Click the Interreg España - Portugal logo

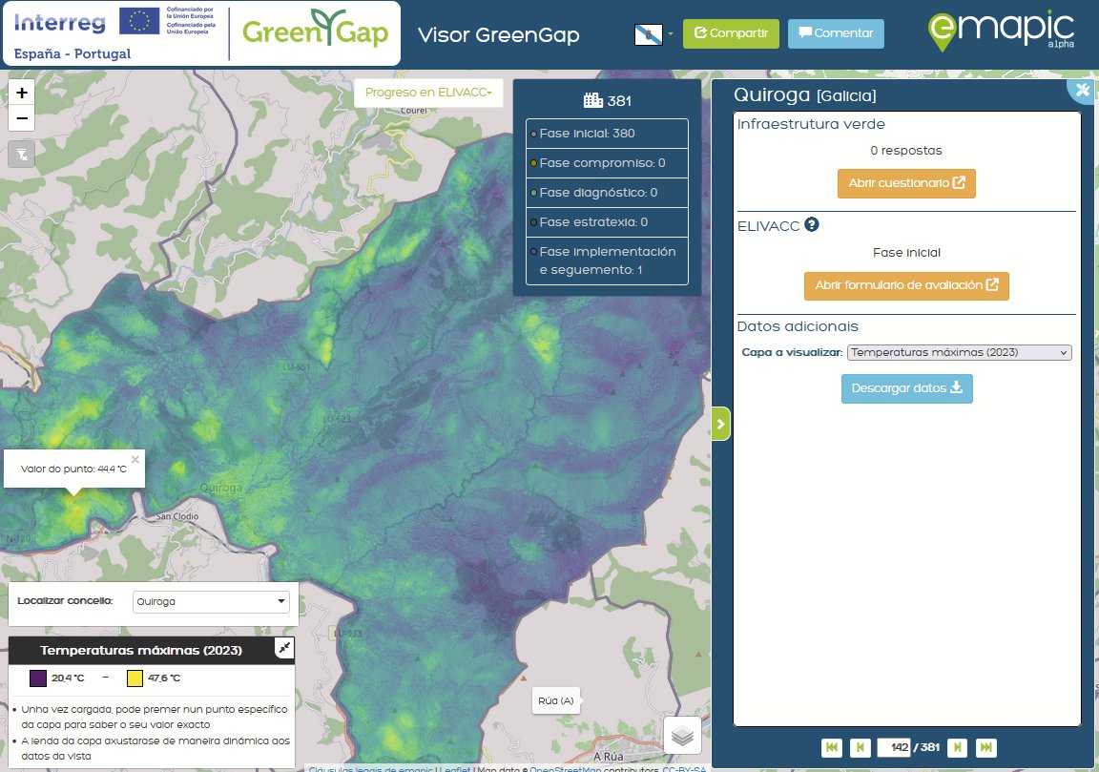click(114, 33)
